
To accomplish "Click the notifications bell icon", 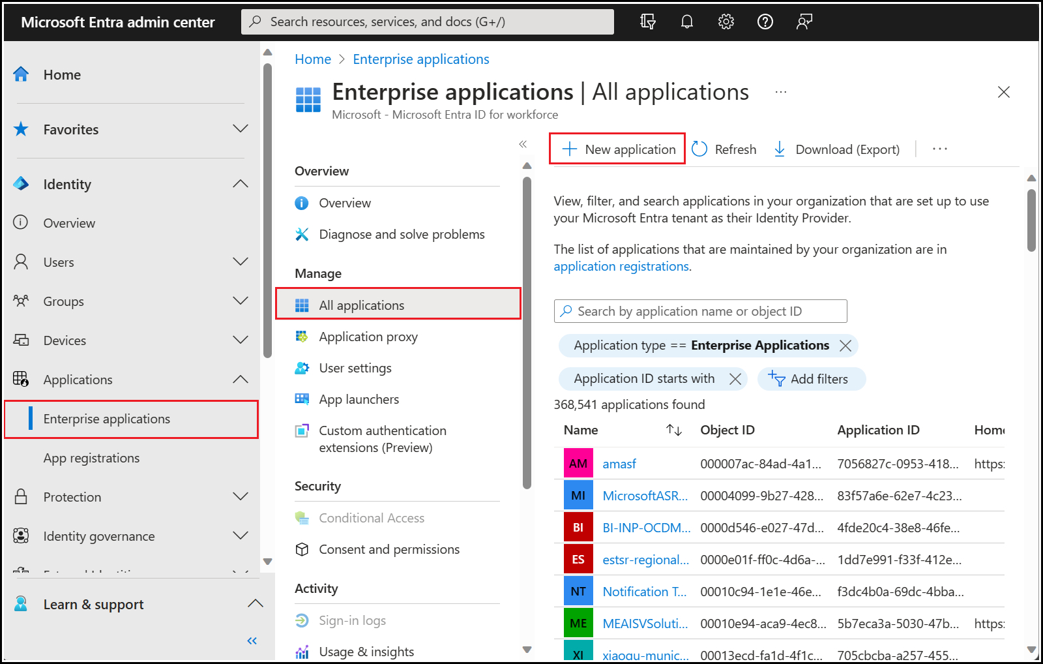I will tap(686, 22).
